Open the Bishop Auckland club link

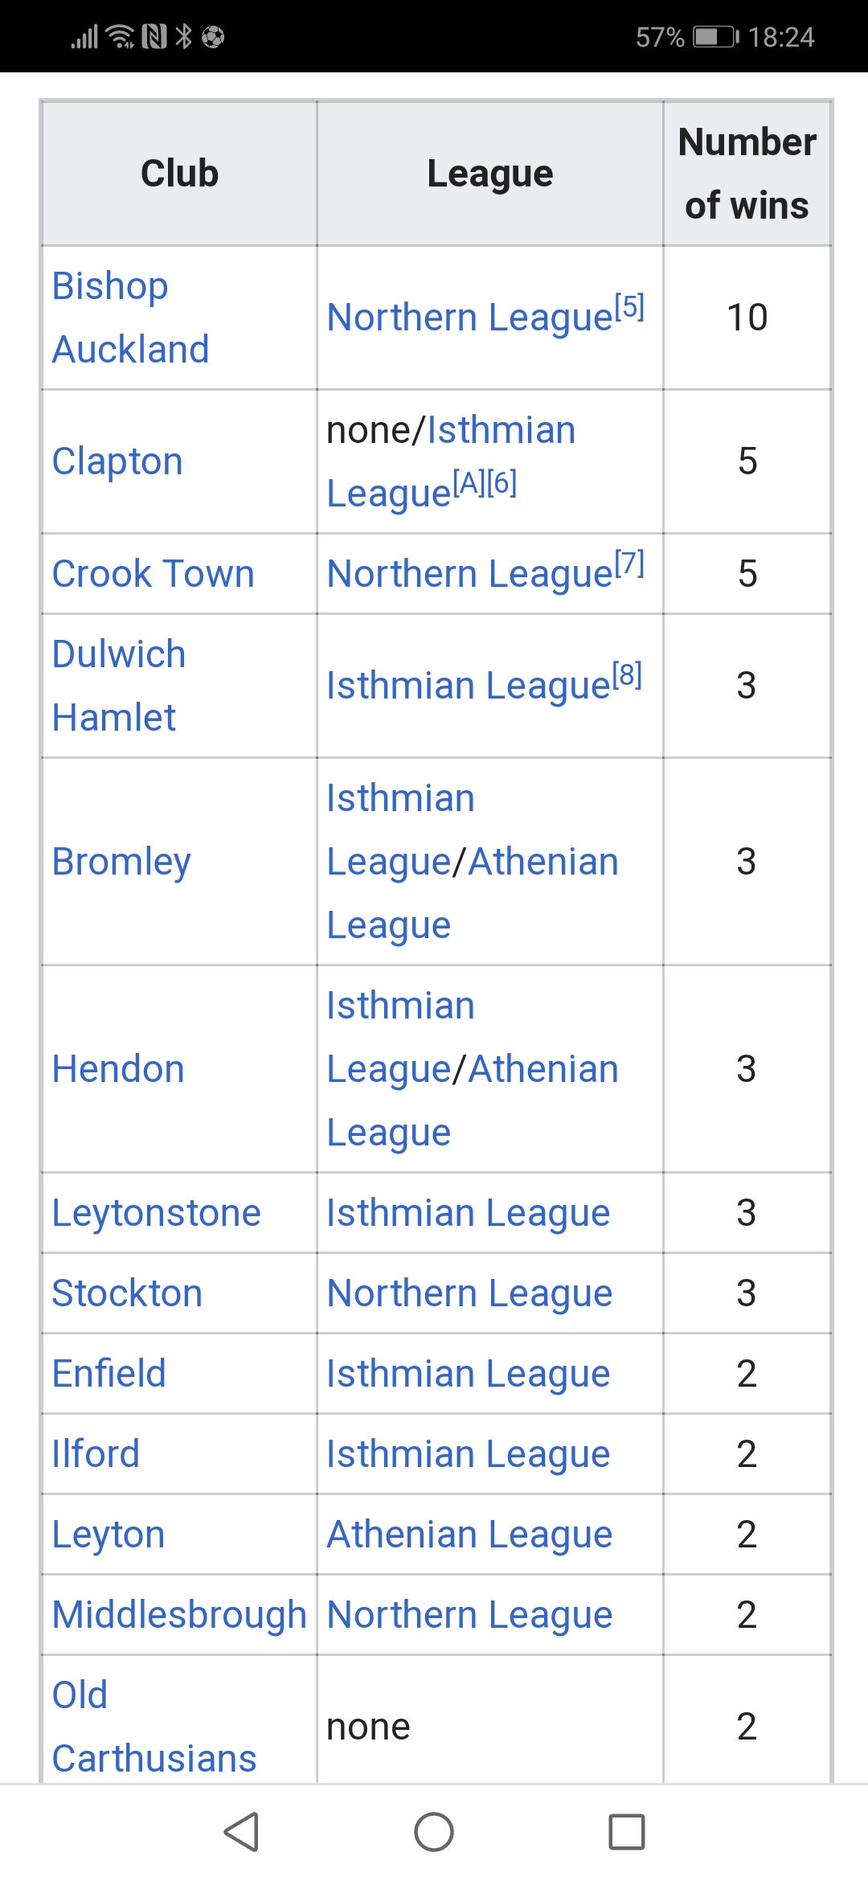[130, 318]
